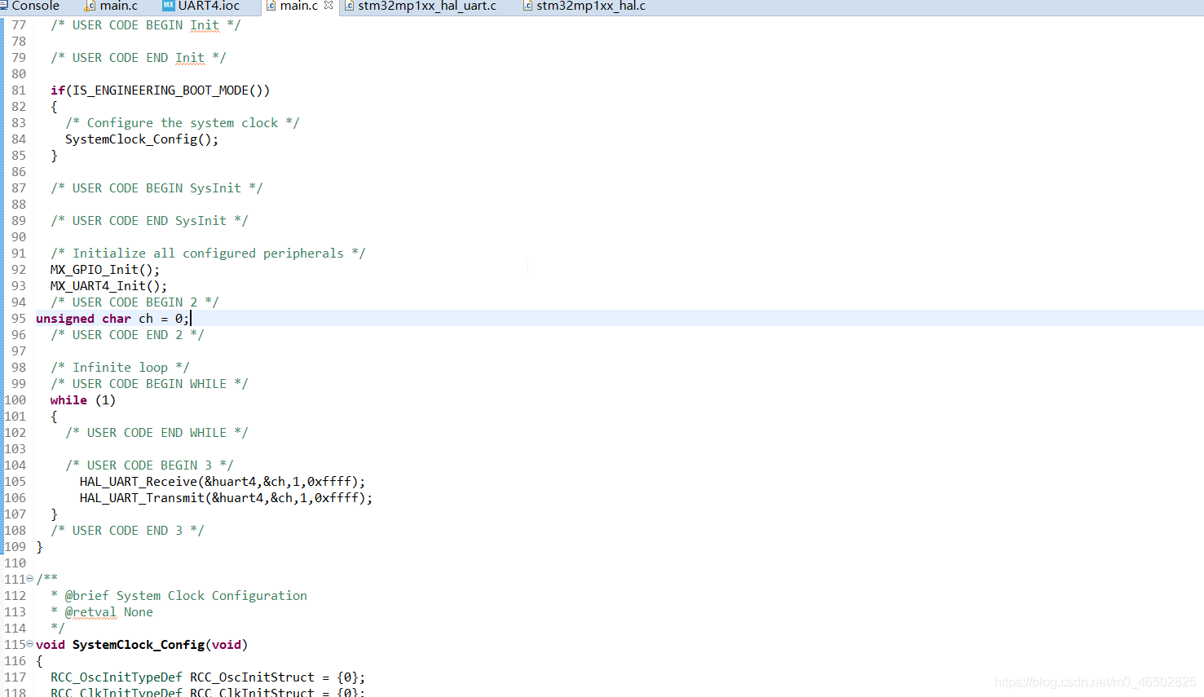Click the 'RCC_OscInitTypeDef RCC_OscInitStruct = {0};' line

(x=208, y=677)
